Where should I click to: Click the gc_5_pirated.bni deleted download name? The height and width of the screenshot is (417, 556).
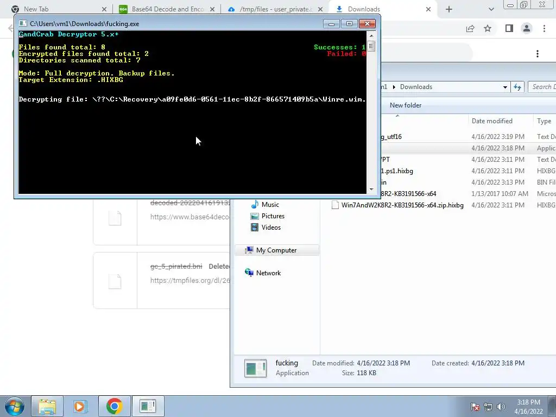pos(176,266)
